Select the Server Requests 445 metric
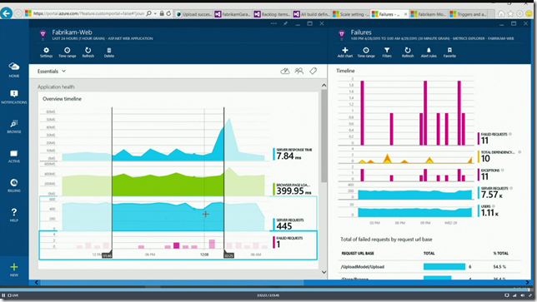537x302 pixels. click(289, 225)
